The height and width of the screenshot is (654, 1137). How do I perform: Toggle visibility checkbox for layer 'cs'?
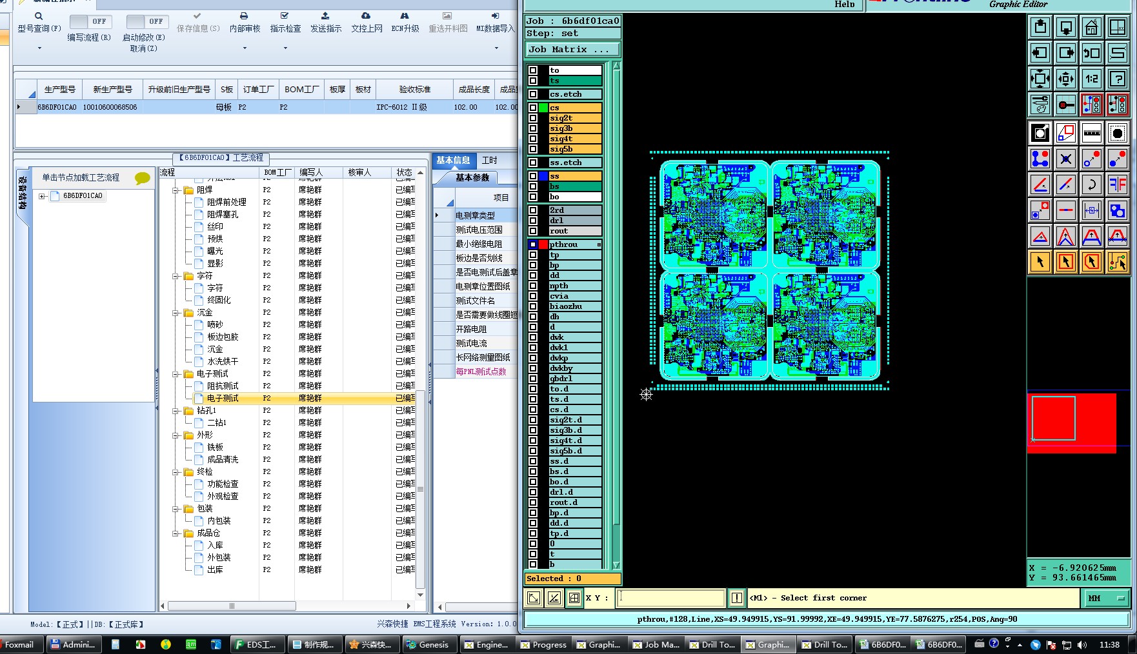click(533, 108)
